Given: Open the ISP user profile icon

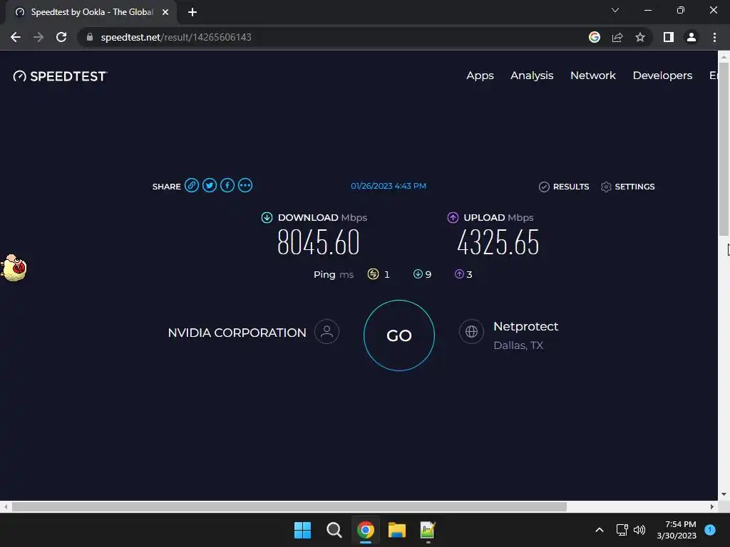Looking at the screenshot, I should point(327,332).
